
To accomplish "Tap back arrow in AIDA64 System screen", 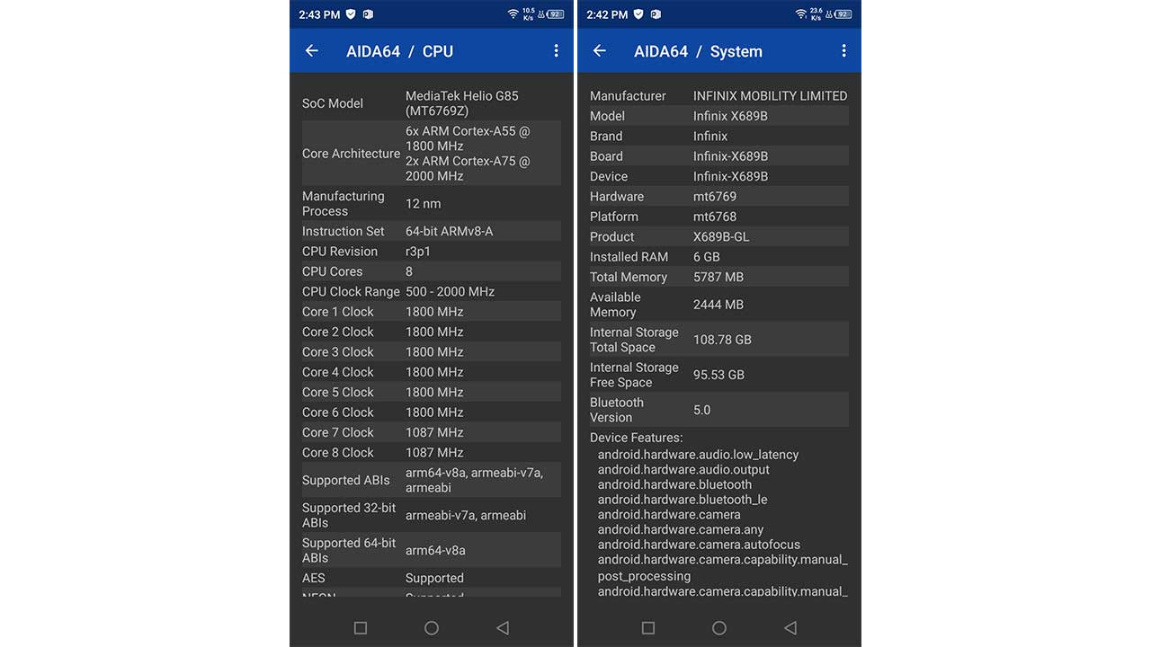I will 600,51.
